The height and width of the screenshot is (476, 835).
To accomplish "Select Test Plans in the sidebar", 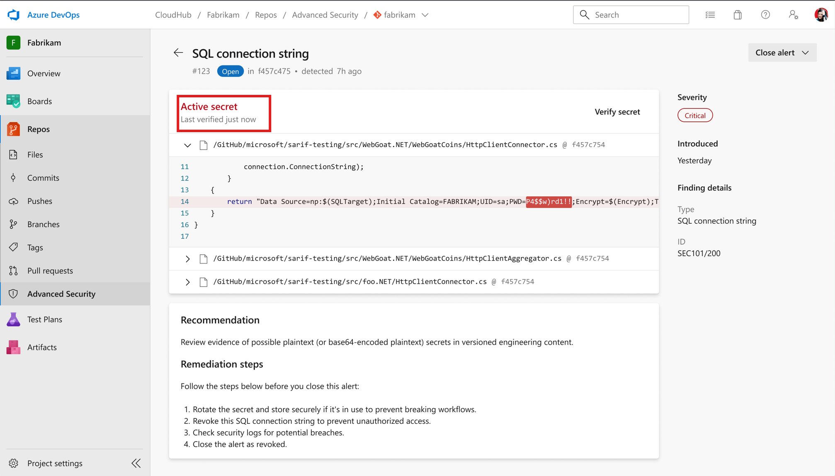I will [x=45, y=319].
